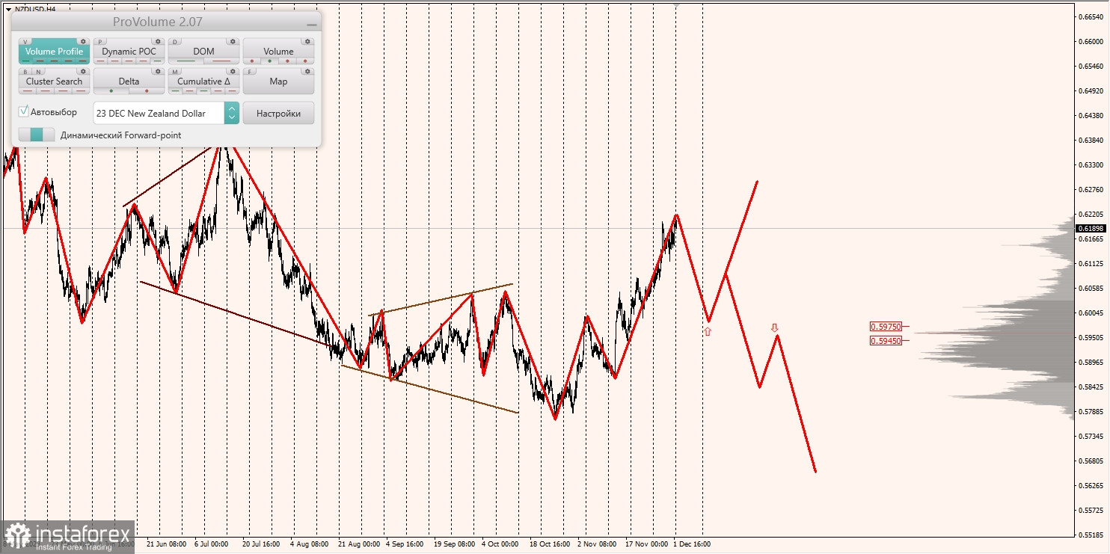
Task: Click the 21 Aug 00:00 time label
Action: click(x=359, y=544)
